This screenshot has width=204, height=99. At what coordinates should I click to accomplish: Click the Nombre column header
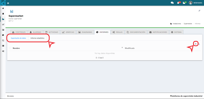[x=16, y=48]
